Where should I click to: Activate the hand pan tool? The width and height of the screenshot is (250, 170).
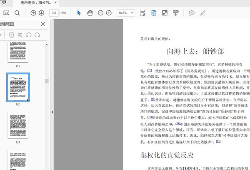pos(90,13)
